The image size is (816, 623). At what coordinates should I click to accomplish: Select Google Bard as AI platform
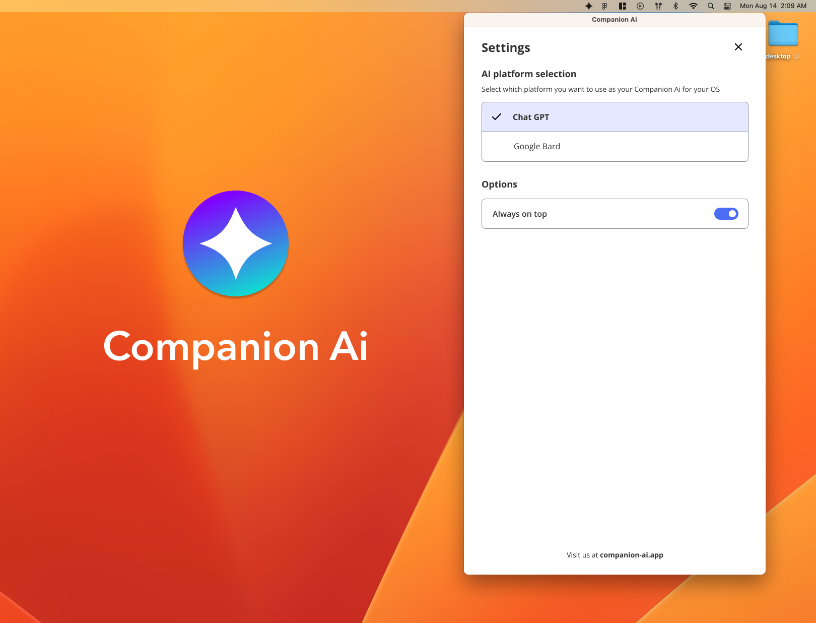(x=615, y=147)
